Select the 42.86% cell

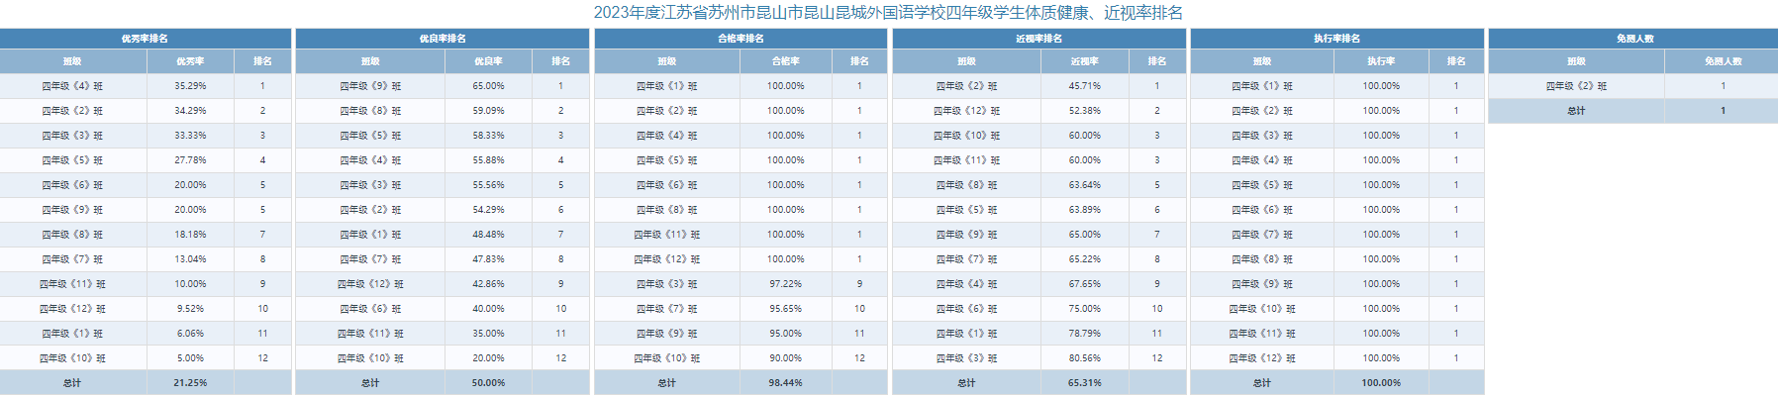pyautogui.click(x=488, y=284)
